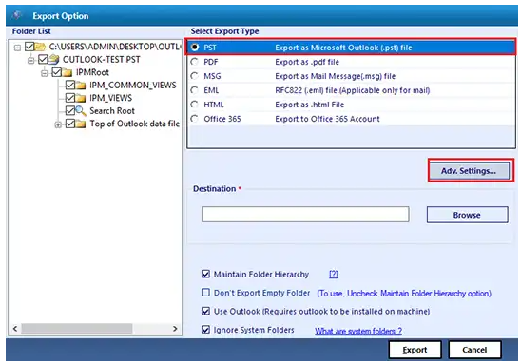Click the IPM_VIEWS folder icon
Image resolution: width=521 pixels, height=363 pixels.
pyautogui.click(x=81, y=98)
